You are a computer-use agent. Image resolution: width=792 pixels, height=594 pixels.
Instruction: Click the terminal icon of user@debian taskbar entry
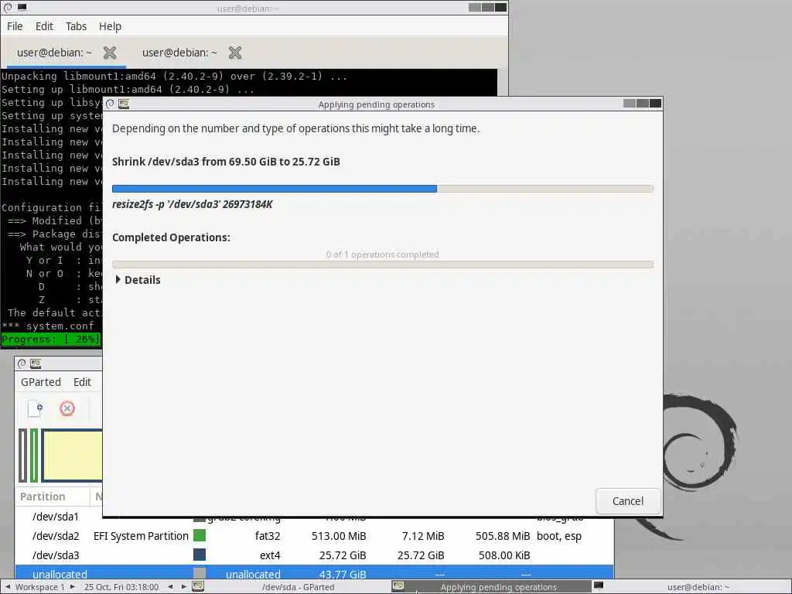click(x=599, y=586)
